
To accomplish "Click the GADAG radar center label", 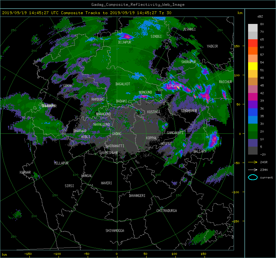I will click(x=117, y=134).
